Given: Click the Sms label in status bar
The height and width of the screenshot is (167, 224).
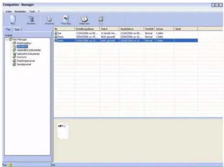Looking at the screenshot, I should coord(53,165).
